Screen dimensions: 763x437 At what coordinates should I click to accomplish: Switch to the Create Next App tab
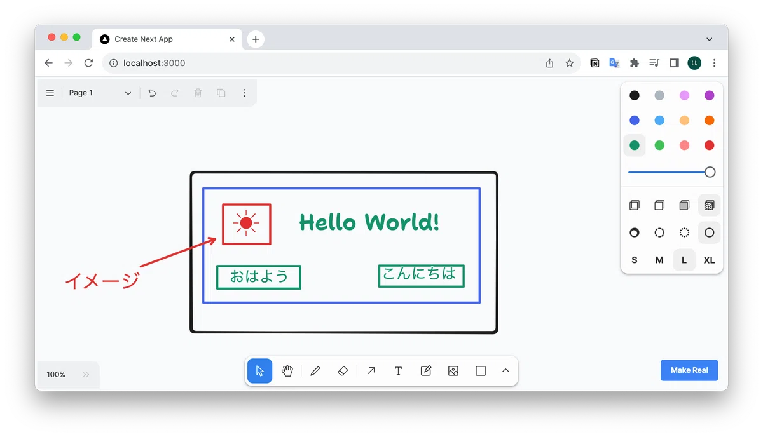[165, 39]
